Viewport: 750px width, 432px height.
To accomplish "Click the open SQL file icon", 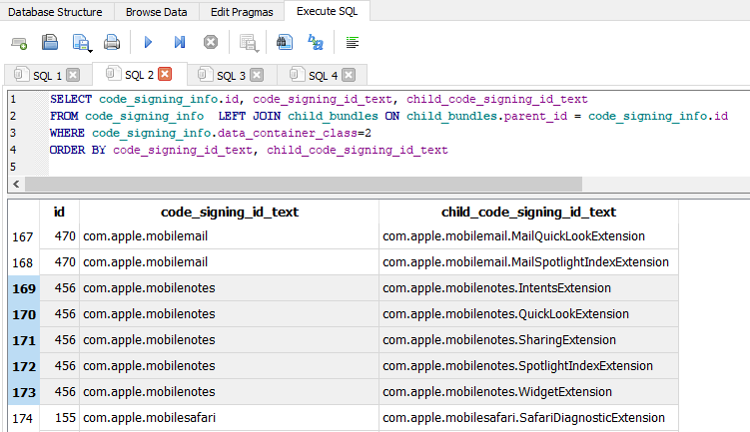I will pos(50,43).
